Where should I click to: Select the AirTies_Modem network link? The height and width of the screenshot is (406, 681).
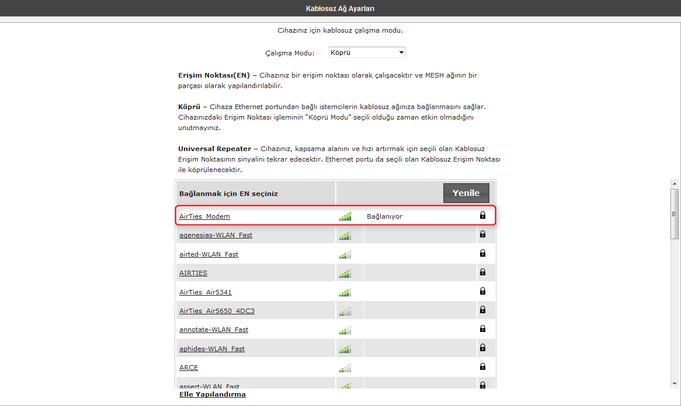point(204,215)
